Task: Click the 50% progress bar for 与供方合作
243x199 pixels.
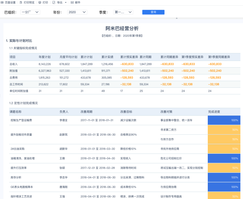Action: (224, 139)
